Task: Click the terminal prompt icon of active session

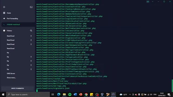Action: click(4, 25)
